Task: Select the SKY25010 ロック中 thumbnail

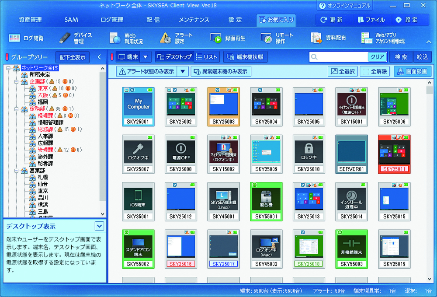Action: (x=309, y=154)
